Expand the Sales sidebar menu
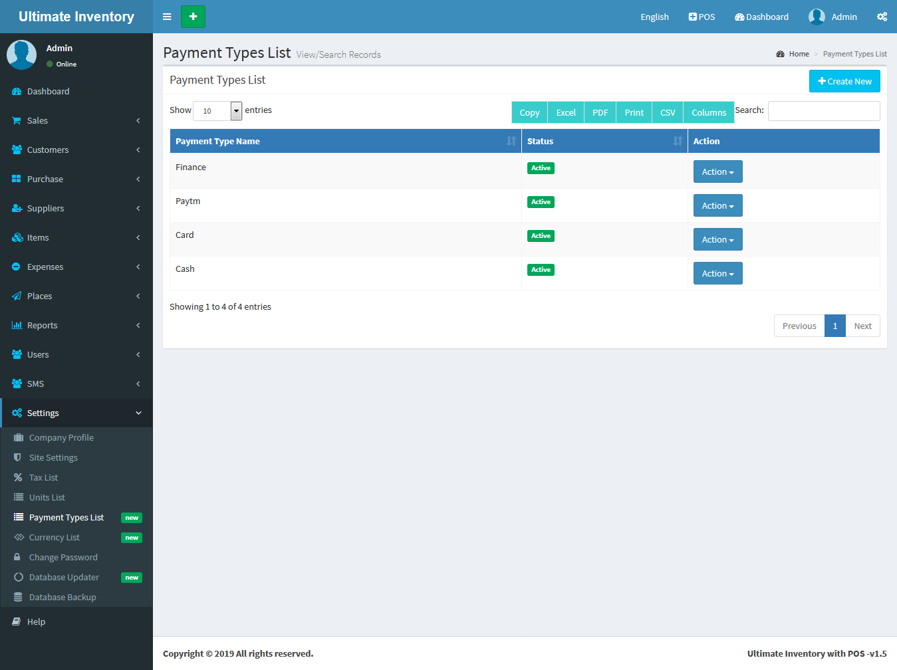Screen dimensions: 897x670 coord(76,120)
